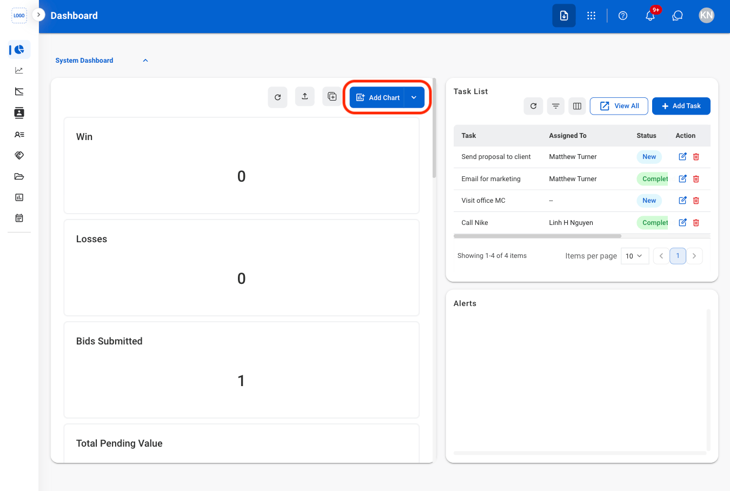Click the charts panel vertical scrollbar

(434, 128)
